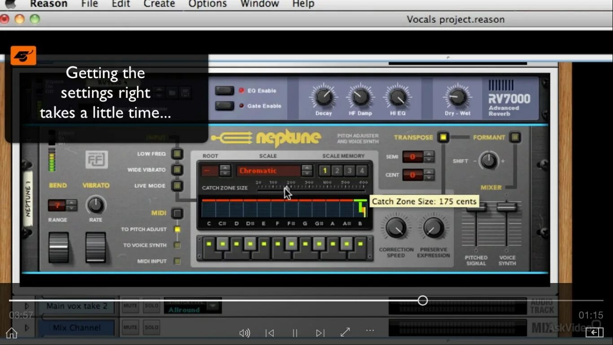Viewport: 613px width, 345px height.
Task: Open the Edit menu
Action: [x=121, y=4]
